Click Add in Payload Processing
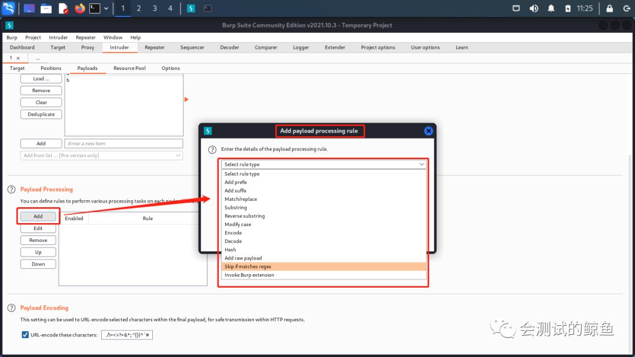The image size is (635, 357). coord(38,216)
